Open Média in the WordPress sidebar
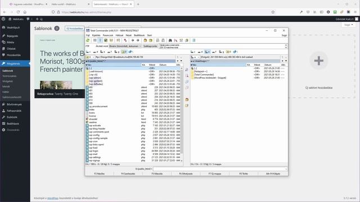Viewport: 360px width, 202px height. (10, 43)
